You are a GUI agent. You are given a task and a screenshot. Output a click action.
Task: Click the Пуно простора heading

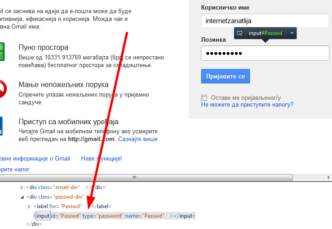pyautogui.click(x=43, y=47)
